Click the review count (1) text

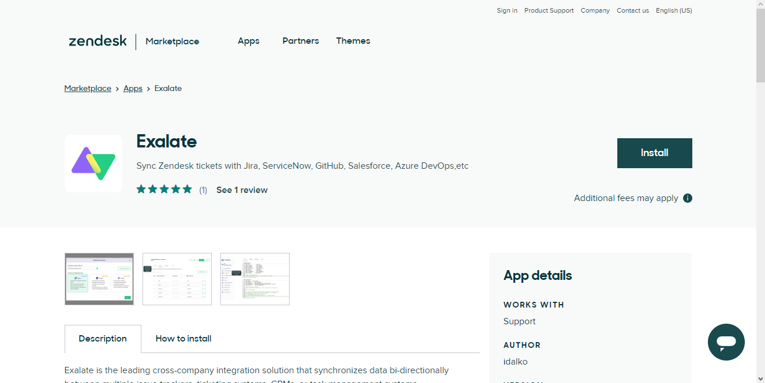click(x=203, y=190)
